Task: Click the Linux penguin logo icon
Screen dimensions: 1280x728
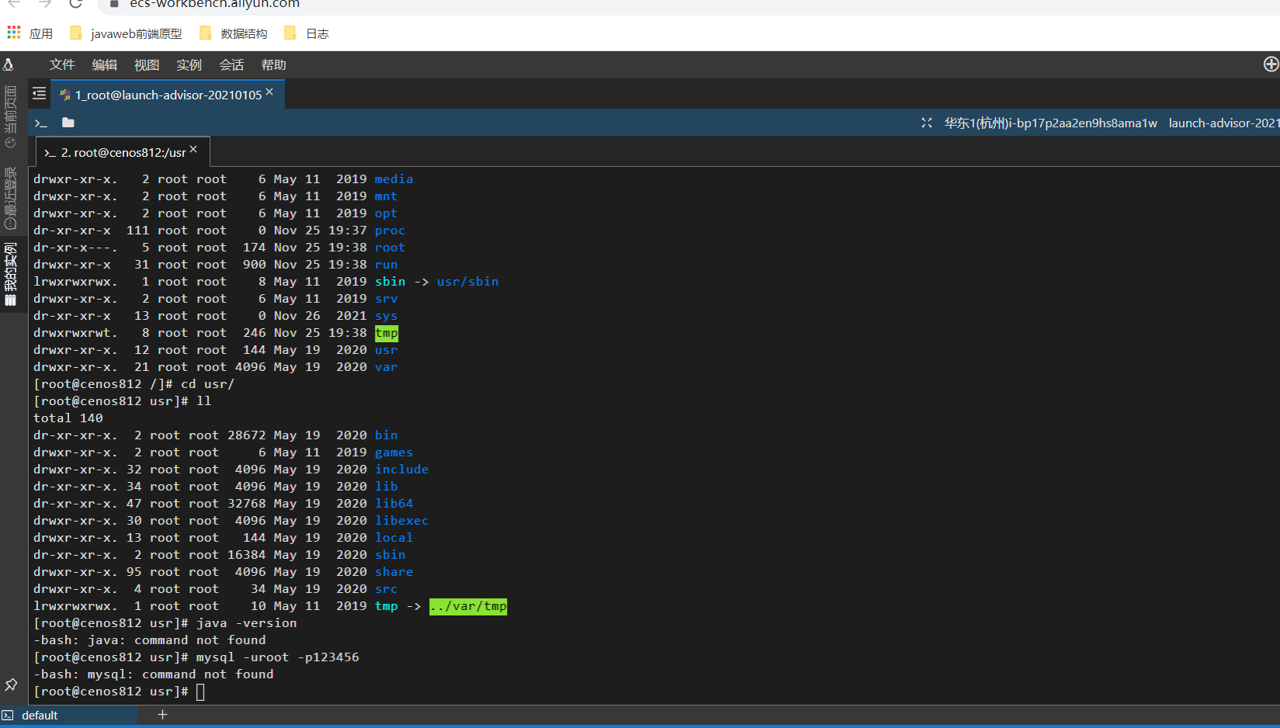Action: coord(9,64)
